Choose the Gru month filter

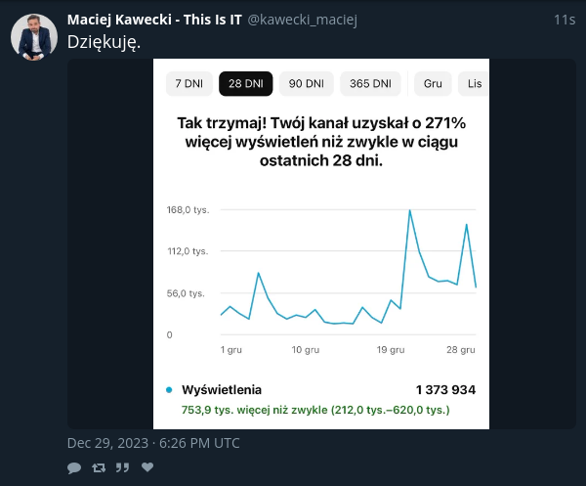433,83
